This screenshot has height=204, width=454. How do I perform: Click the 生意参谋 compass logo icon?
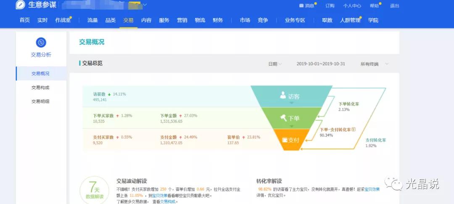point(21,5)
